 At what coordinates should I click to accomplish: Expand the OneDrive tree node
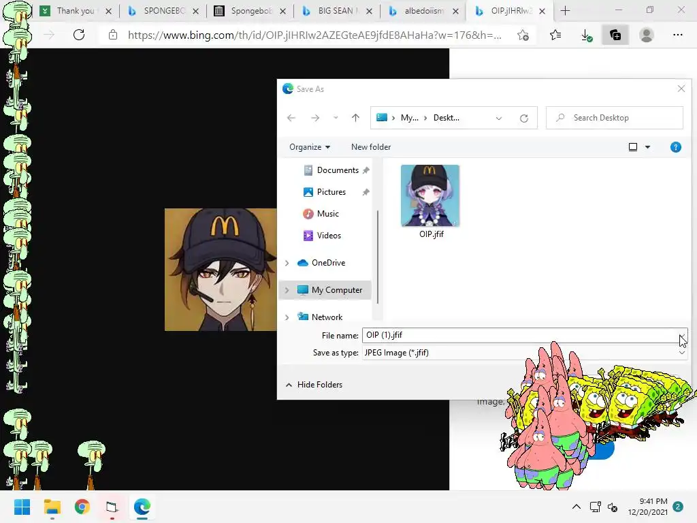[287, 264]
